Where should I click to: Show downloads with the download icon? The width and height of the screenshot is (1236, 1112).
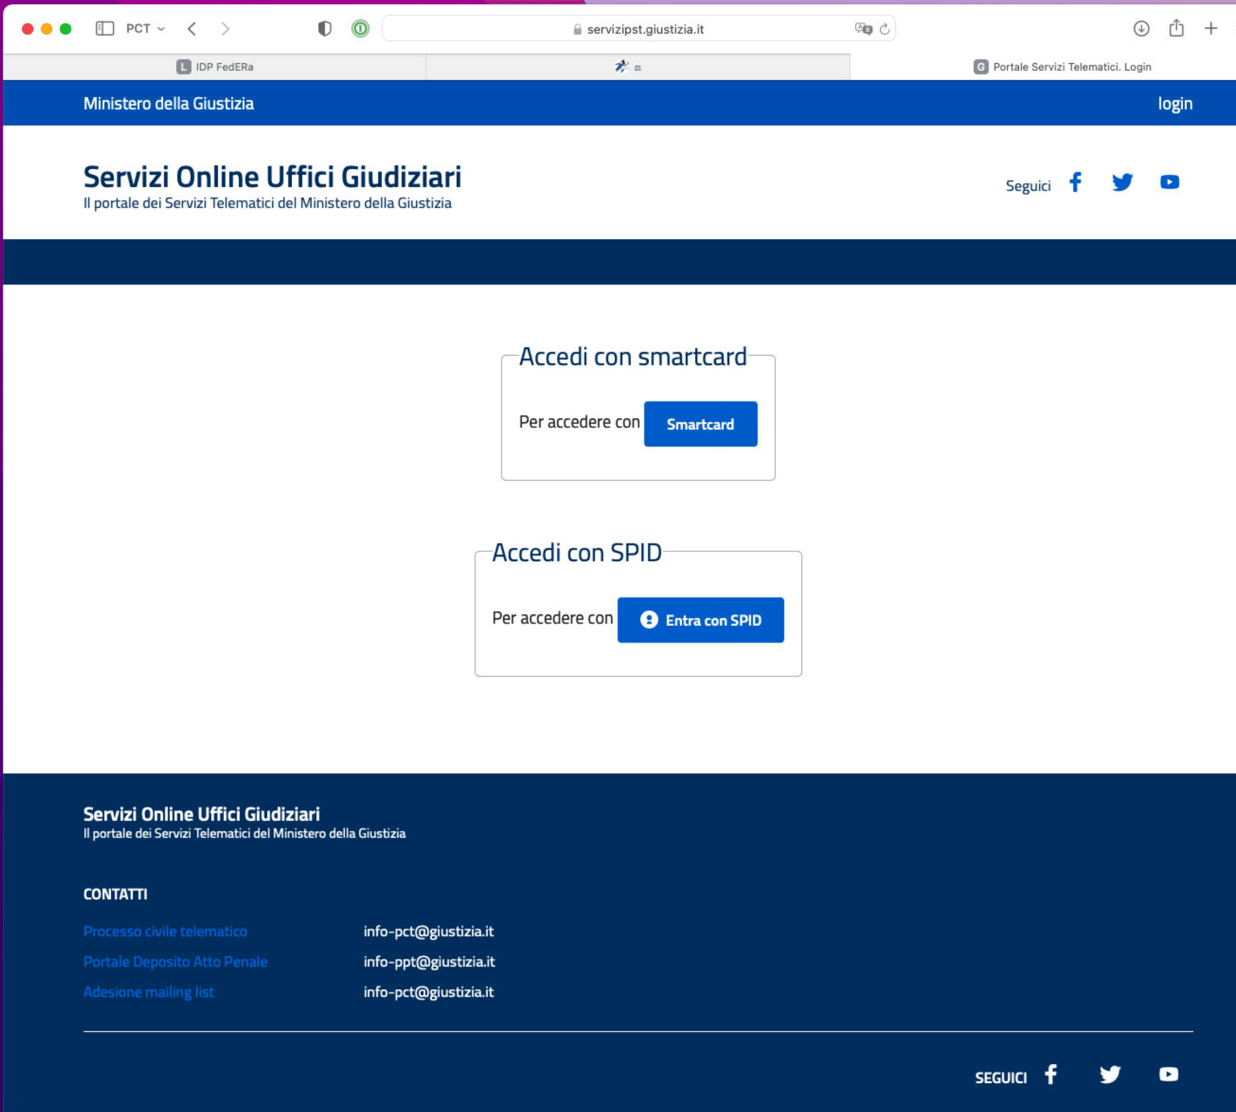1141,29
